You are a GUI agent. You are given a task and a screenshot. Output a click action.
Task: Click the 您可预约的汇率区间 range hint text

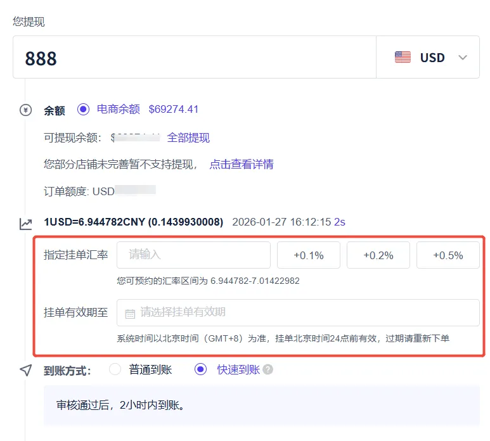click(208, 281)
